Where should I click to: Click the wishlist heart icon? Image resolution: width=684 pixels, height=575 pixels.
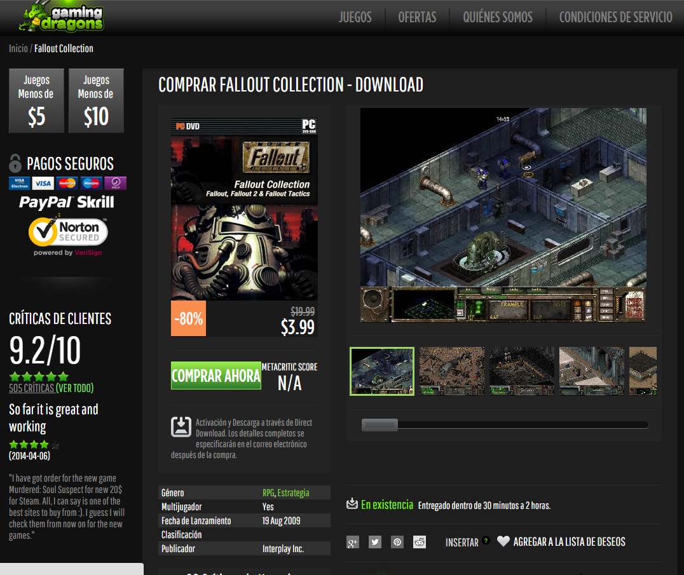coord(503,541)
